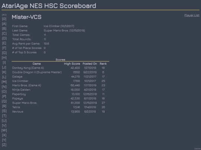Filter players by letter [W]
This screenshot has width=201, height=150.
4,130
